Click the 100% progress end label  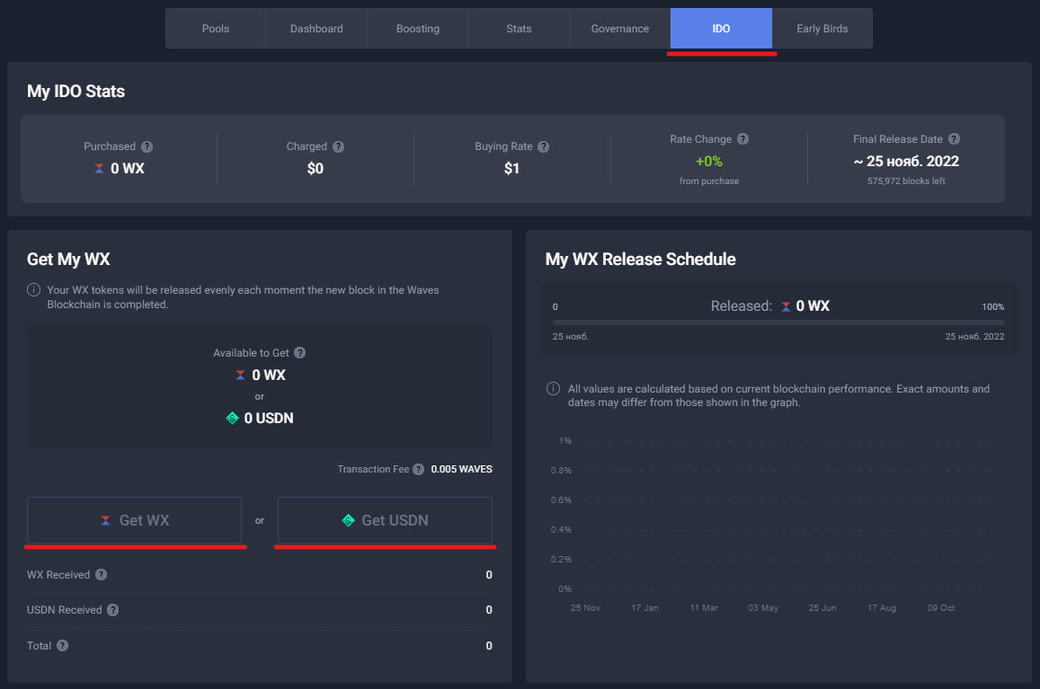[x=993, y=307]
